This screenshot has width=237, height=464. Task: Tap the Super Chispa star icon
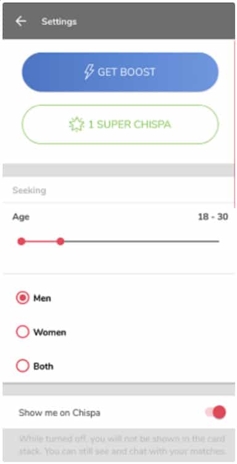pos(77,125)
